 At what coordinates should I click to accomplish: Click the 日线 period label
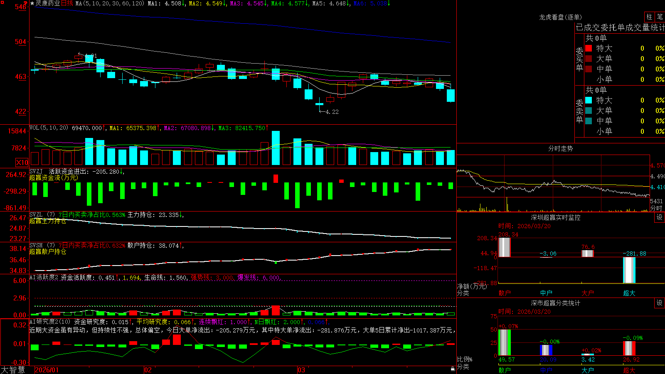pyautogui.click(x=67, y=3)
